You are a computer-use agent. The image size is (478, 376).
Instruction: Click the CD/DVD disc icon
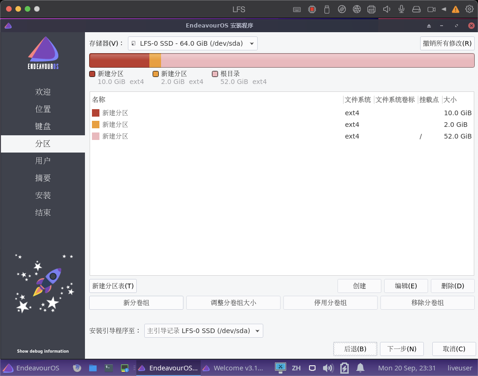click(x=342, y=9)
